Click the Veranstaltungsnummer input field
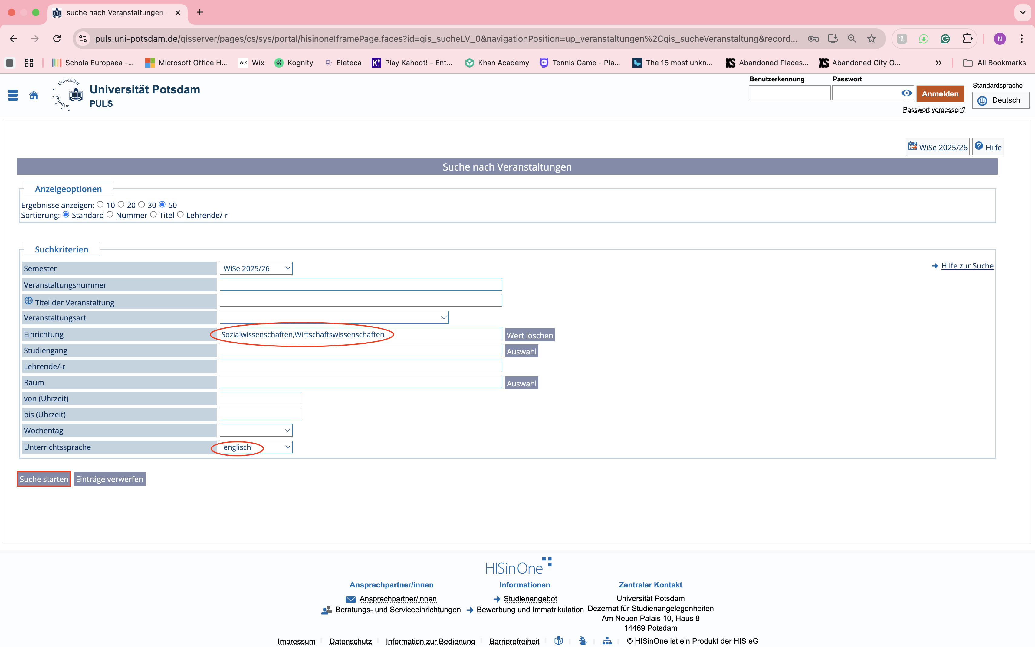Image resolution: width=1035 pixels, height=647 pixels. (x=360, y=284)
